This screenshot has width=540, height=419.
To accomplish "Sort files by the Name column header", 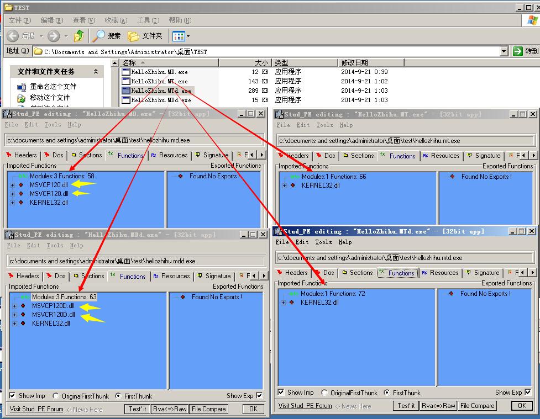I will click(169, 62).
